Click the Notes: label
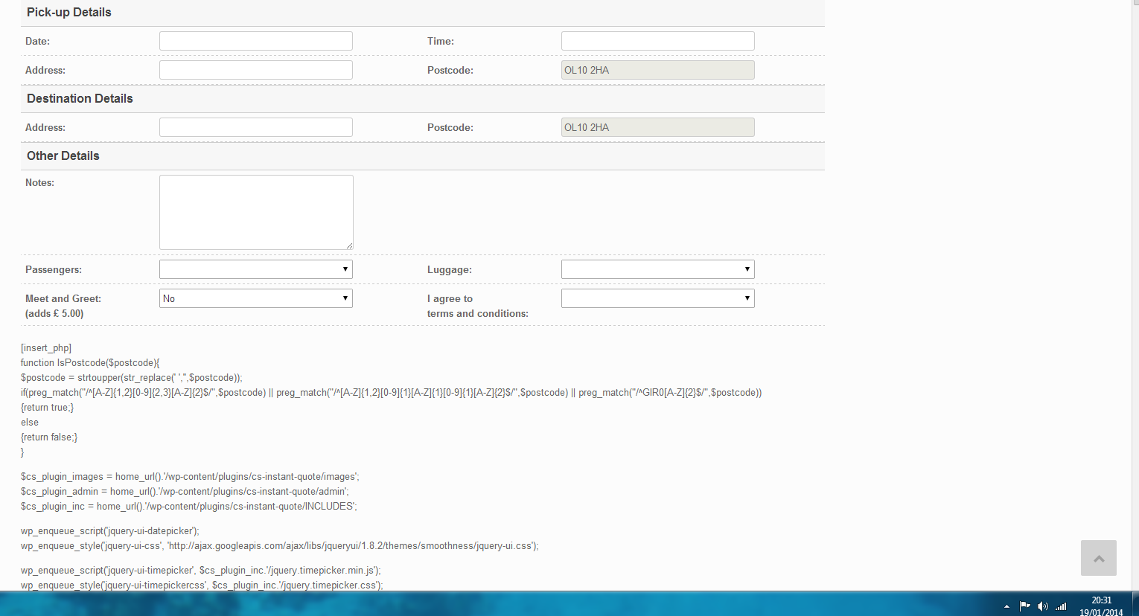The width and height of the screenshot is (1139, 616). point(40,183)
